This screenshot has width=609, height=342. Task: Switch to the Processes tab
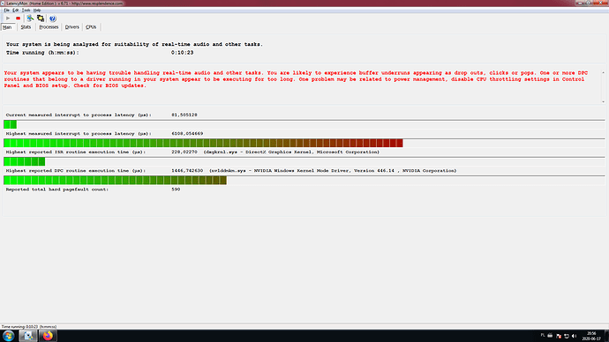(49, 26)
